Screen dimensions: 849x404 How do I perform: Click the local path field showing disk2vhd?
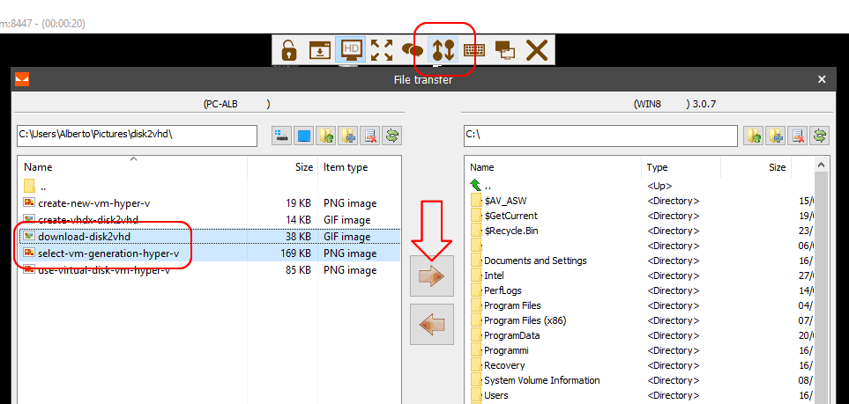[x=137, y=136]
